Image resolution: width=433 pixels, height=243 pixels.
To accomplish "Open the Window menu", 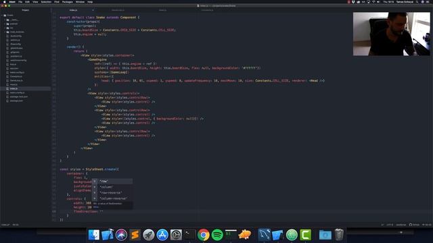I will click(80, 2).
